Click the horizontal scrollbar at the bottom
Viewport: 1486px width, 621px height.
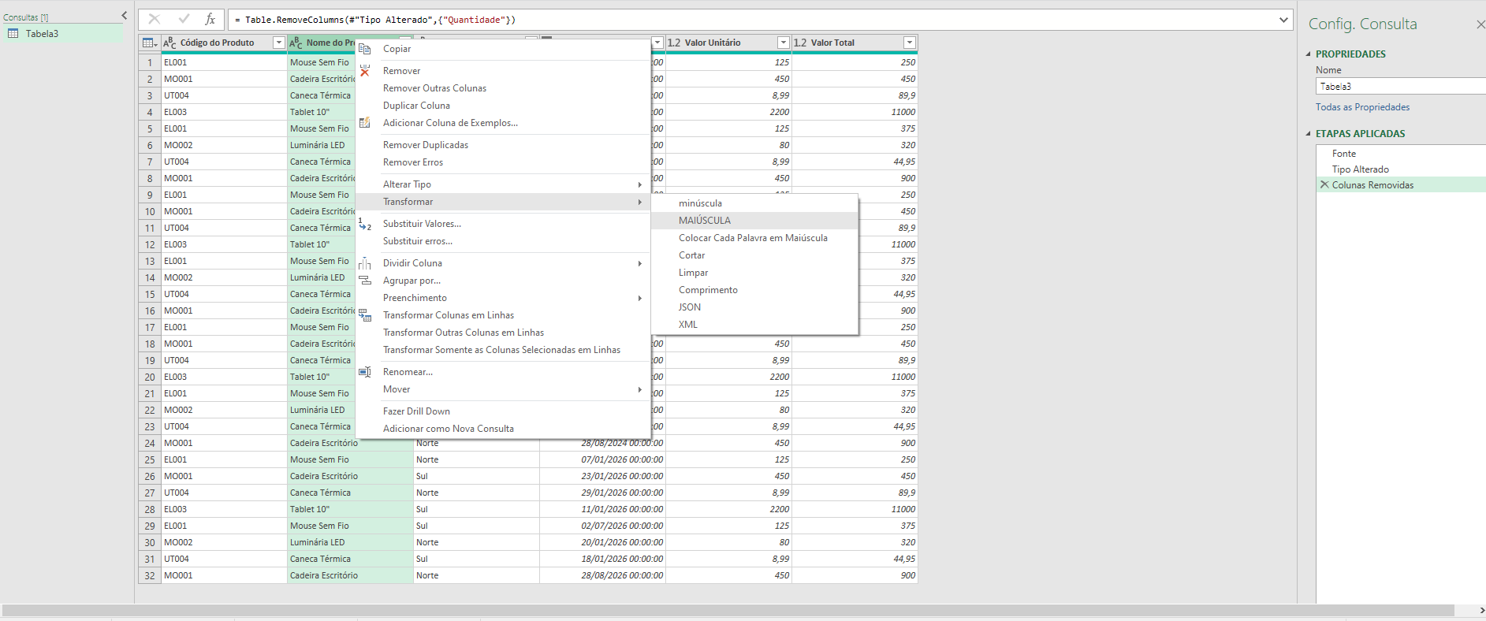tap(728, 611)
